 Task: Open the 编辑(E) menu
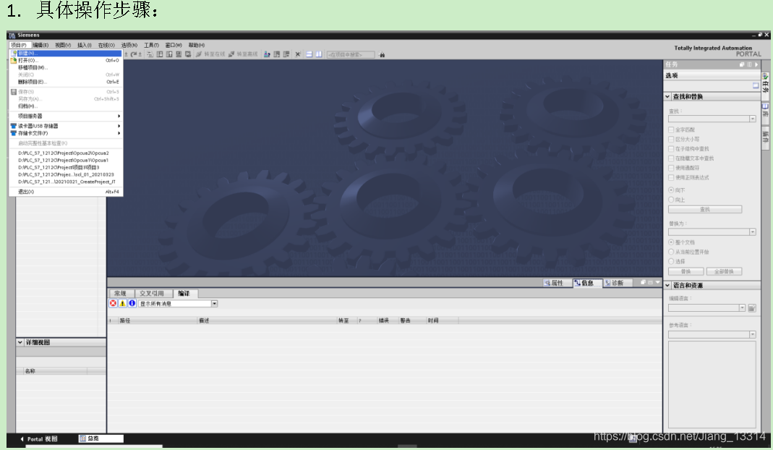(x=40, y=45)
